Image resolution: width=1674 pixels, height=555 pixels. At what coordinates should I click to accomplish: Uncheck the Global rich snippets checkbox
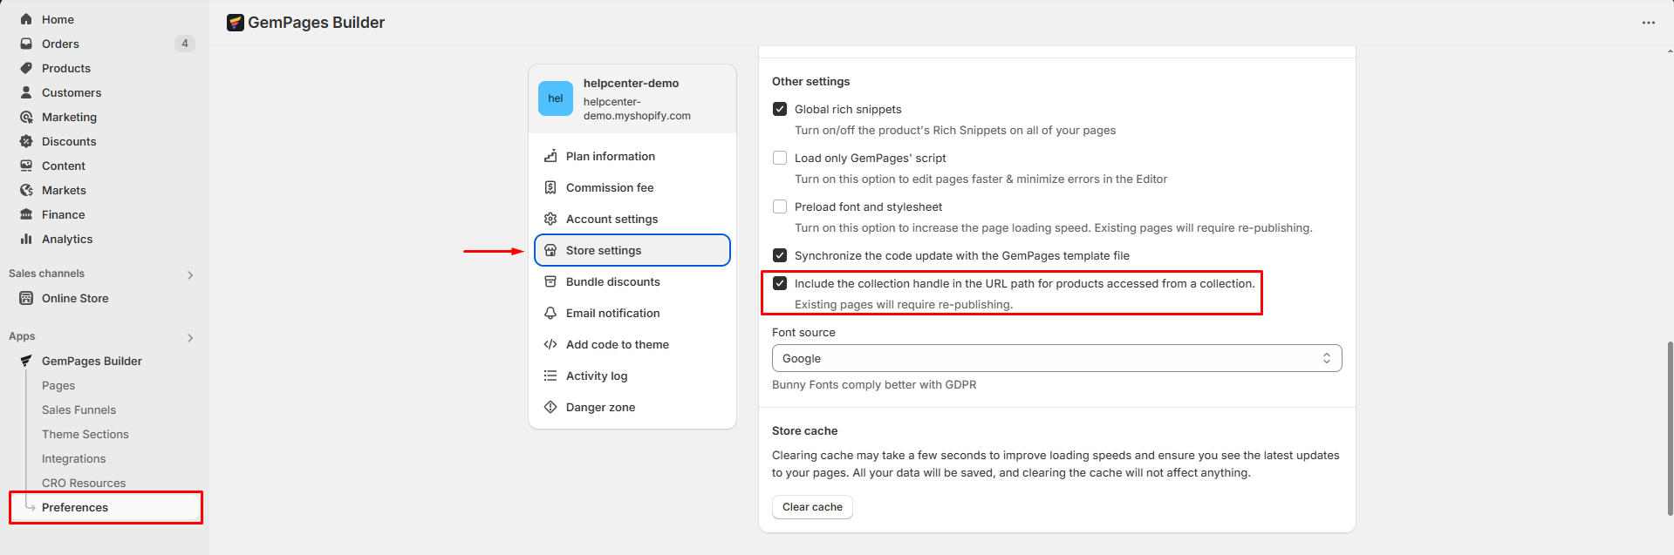pyautogui.click(x=780, y=109)
